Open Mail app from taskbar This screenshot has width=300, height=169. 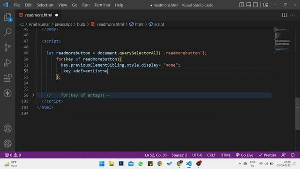(131, 164)
